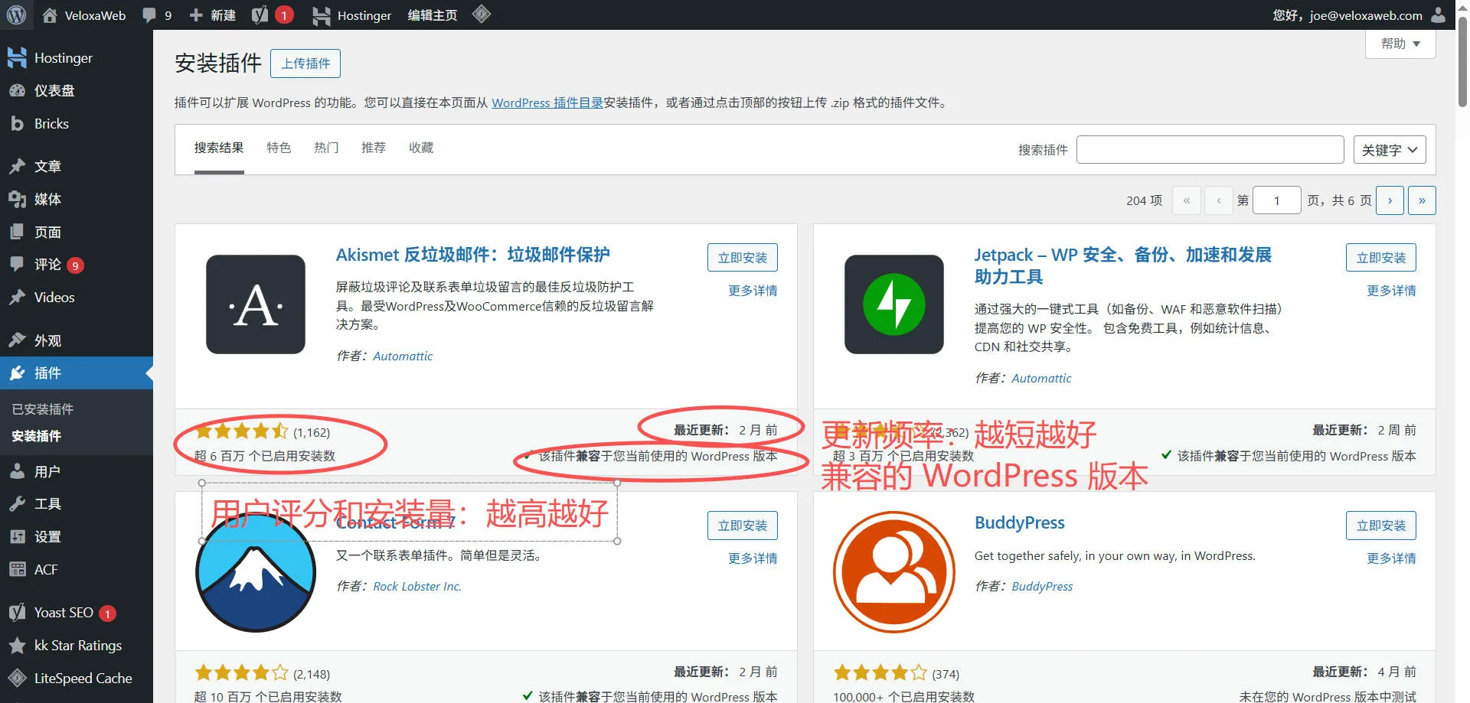Click the 搜索插件 search input field
The height and width of the screenshot is (703, 1470).
[x=1210, y=150]
